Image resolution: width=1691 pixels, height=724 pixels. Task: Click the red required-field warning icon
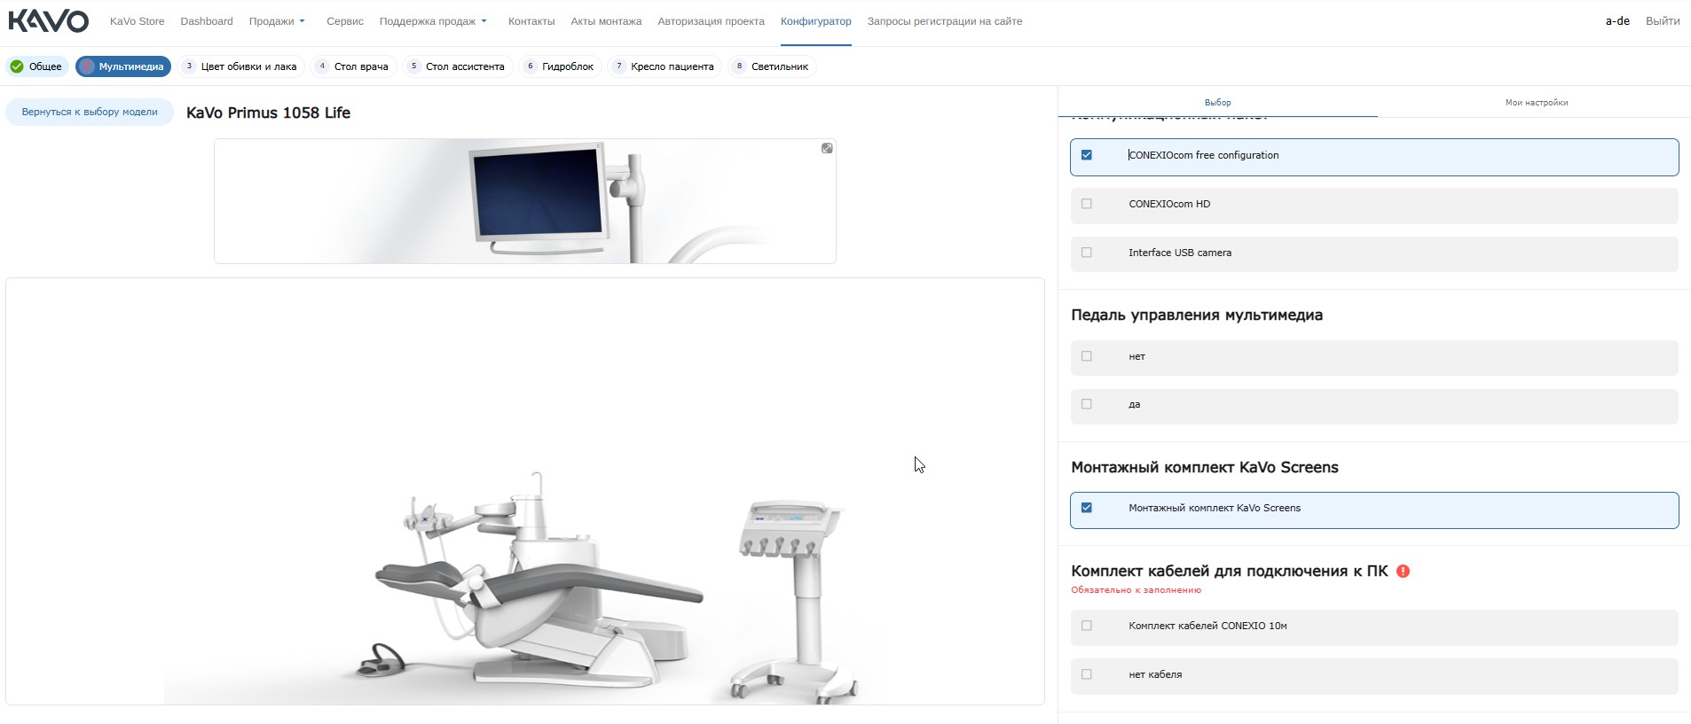[x=1403, y=571]
